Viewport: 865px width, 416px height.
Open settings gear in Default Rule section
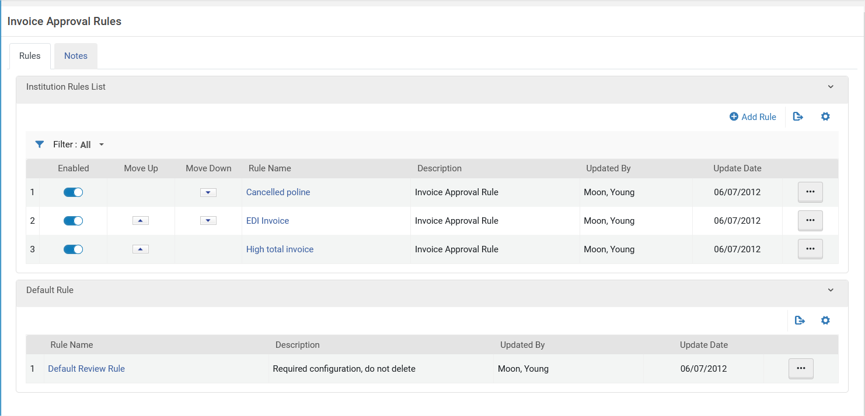[825, 320]
